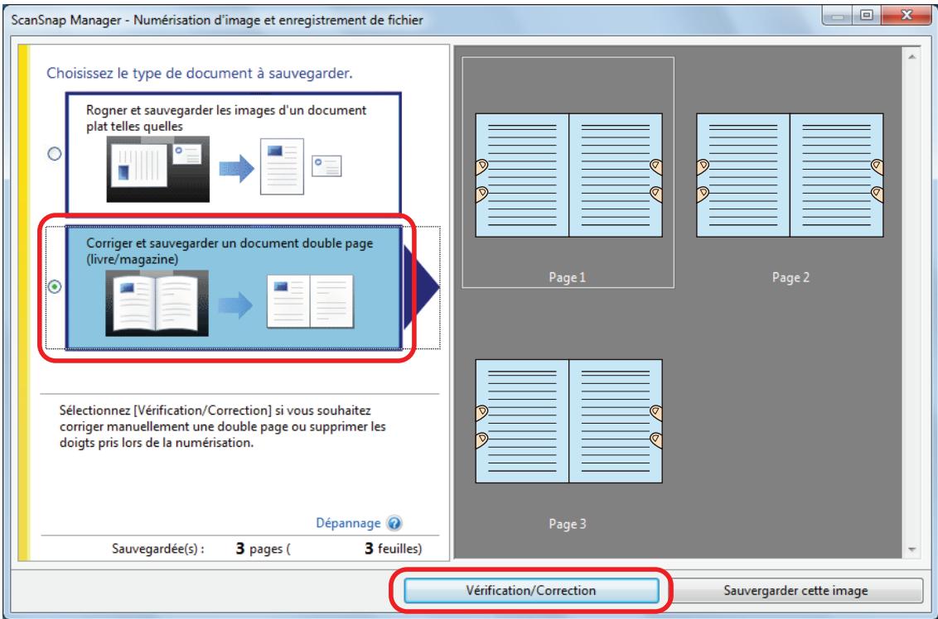Click the cropped page output illustration
This screenshot has height=619, width=938.
tap(282, 166)
